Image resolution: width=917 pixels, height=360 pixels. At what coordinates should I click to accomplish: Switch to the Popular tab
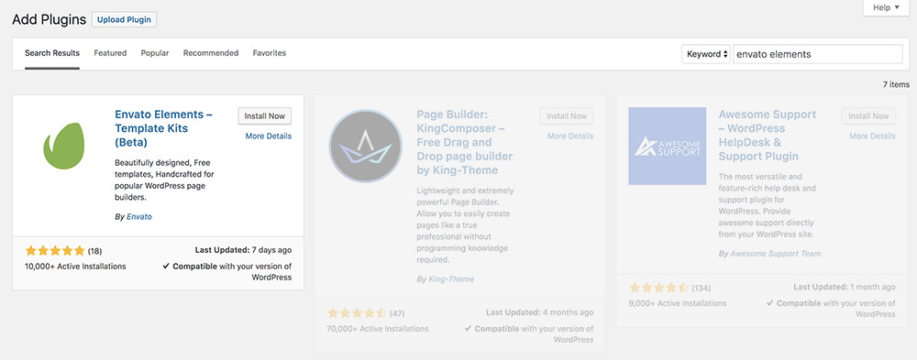(x=155, y=53)
